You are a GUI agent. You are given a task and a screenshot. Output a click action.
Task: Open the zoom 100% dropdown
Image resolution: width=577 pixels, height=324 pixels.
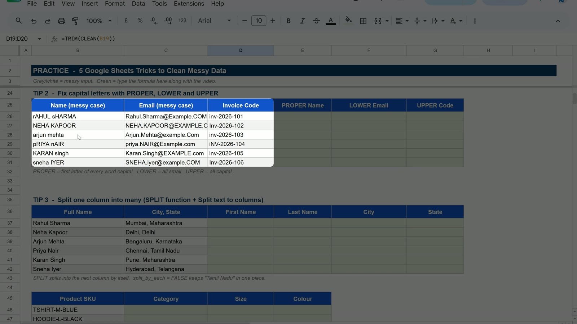(99, 21)
